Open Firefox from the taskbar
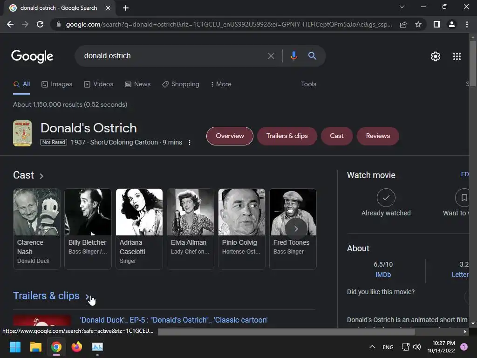477x358 pixels. pos(77,347)
